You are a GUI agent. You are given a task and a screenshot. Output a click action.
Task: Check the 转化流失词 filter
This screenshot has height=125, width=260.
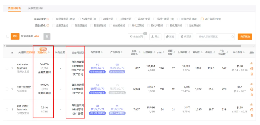point(168,26)
